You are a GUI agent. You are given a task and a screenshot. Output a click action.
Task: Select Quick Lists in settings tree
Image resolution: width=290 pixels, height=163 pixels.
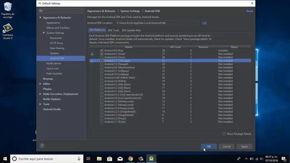coord(53,68)
